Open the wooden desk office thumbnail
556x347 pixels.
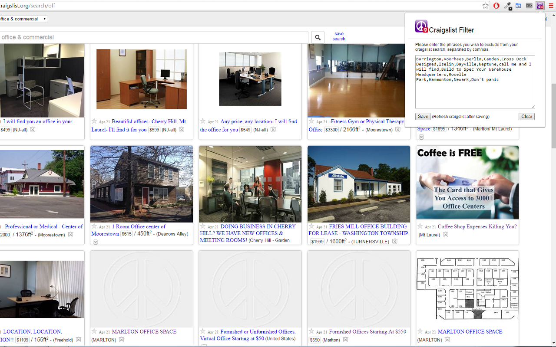[x=142, y=79]
